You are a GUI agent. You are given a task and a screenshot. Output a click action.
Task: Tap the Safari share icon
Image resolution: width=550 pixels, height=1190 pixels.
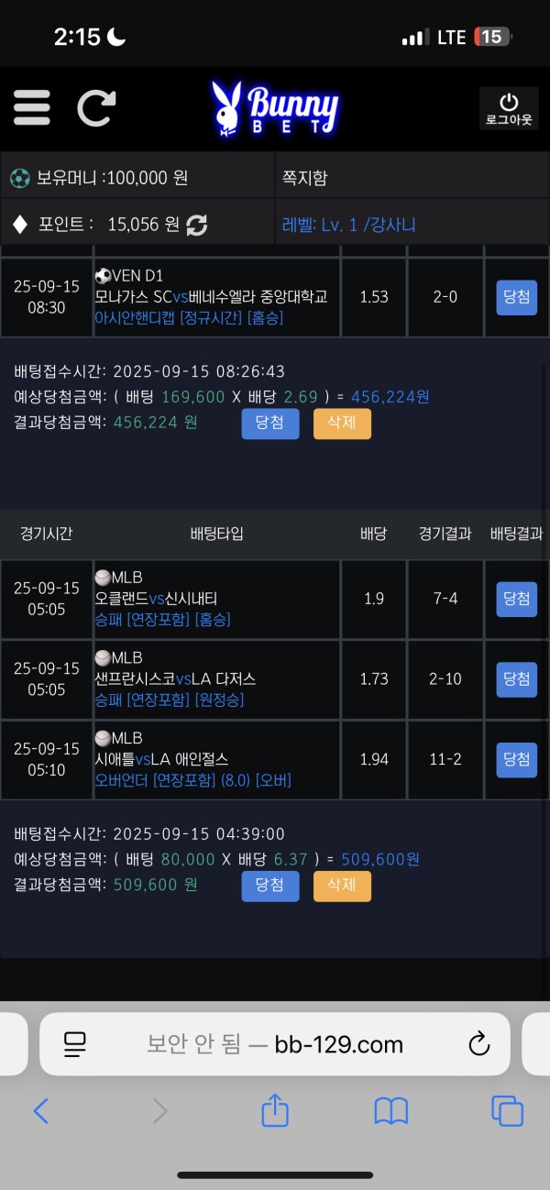pyautogui.click(x=275, y=1111)
